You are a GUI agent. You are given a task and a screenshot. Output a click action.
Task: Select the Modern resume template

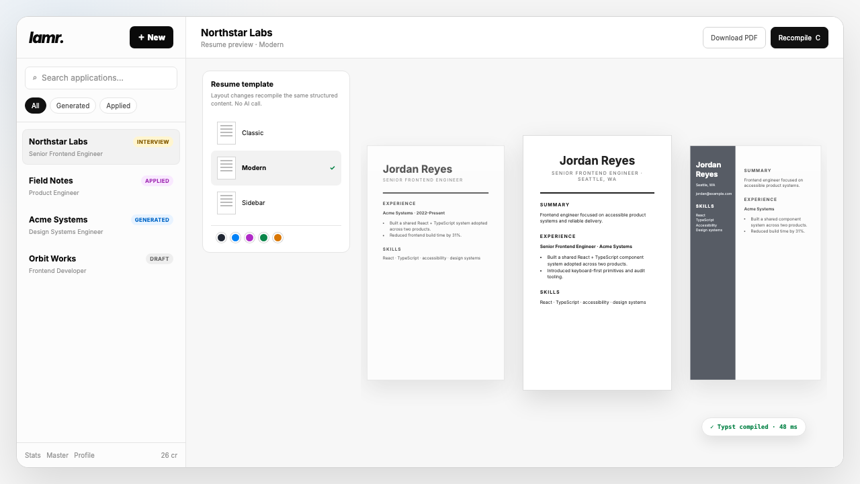tap(276, 168)
